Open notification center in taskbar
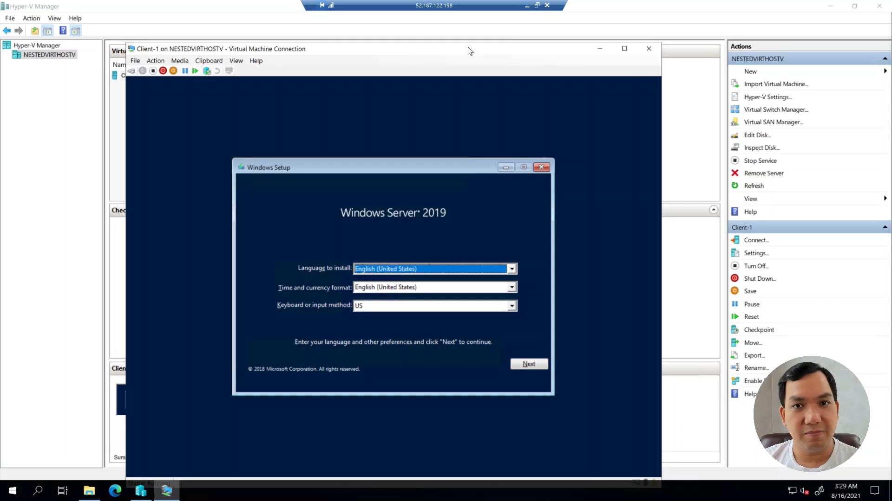 tap(875, 490)
